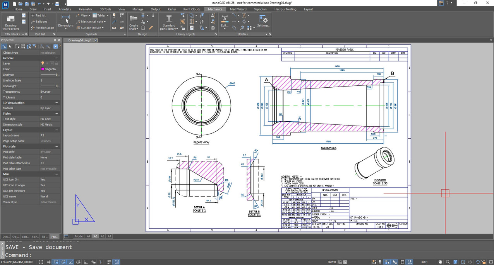Open the Pro... bottom panel tab

[55, 236]
